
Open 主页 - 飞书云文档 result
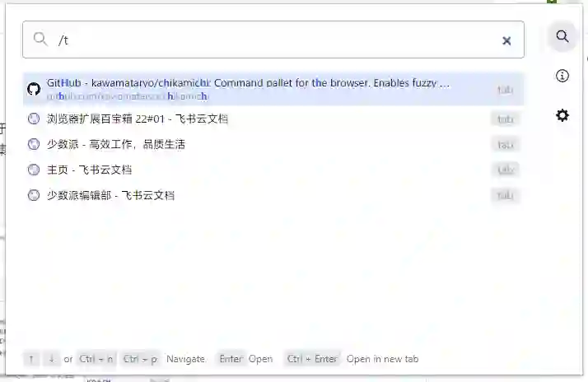273,170
